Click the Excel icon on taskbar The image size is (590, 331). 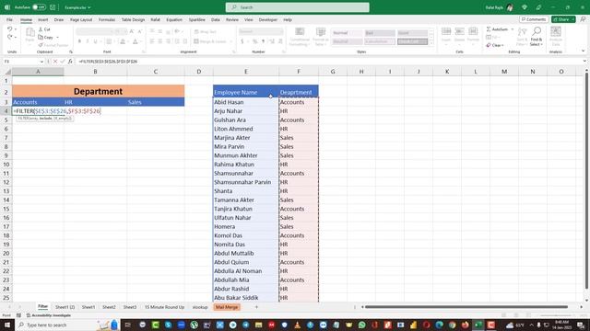click(478, 325)
